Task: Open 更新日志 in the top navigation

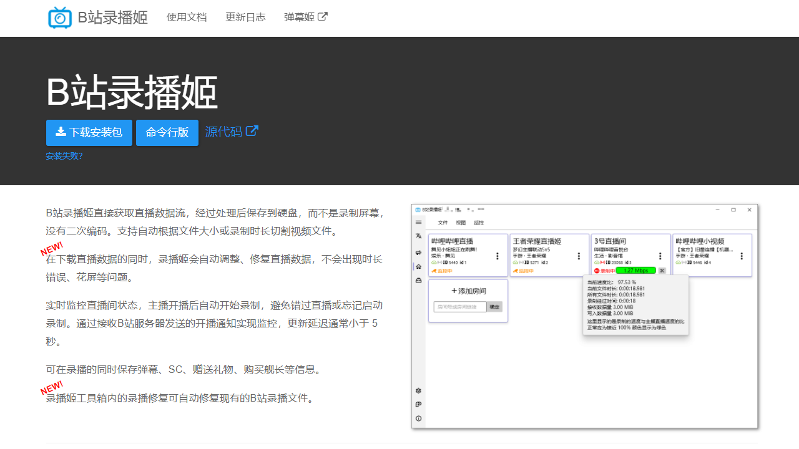Action: click(x=245, y=17)
